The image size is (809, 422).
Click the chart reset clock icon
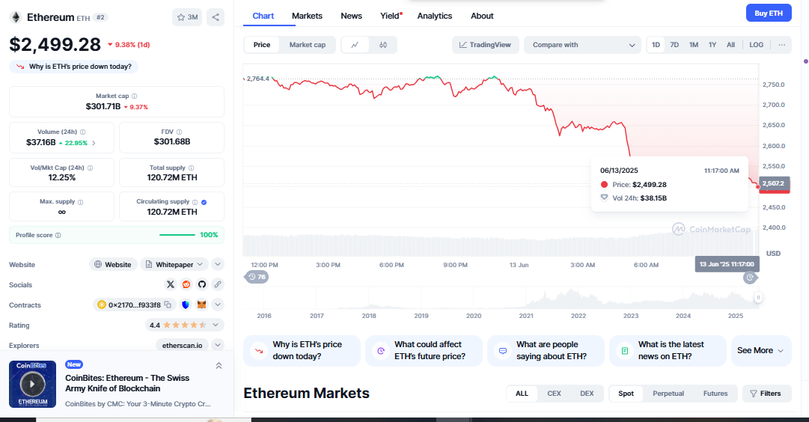pyautogui.click(x=750, y=278)
